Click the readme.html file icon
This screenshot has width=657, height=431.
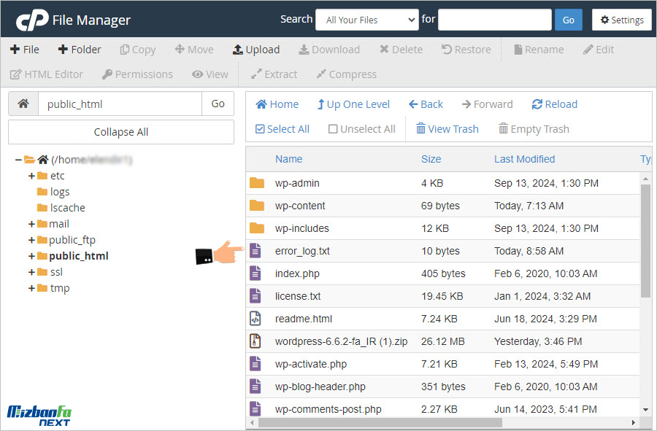click(x=255, y=319)
